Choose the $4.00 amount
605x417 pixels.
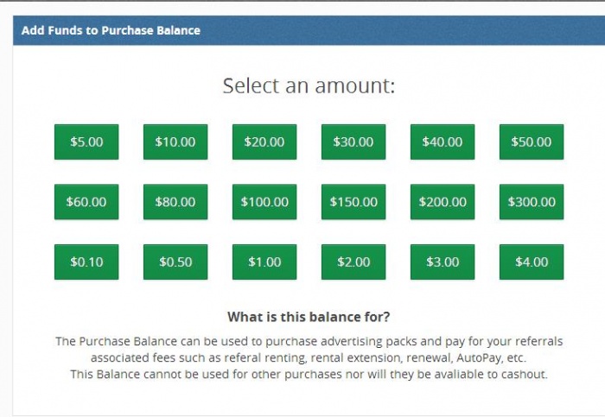click(532, 262)
